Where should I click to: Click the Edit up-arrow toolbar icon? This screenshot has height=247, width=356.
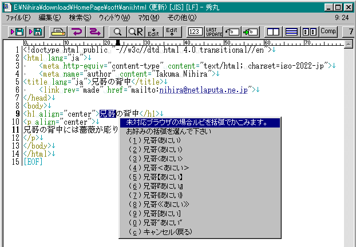click(x=171, y=31)
